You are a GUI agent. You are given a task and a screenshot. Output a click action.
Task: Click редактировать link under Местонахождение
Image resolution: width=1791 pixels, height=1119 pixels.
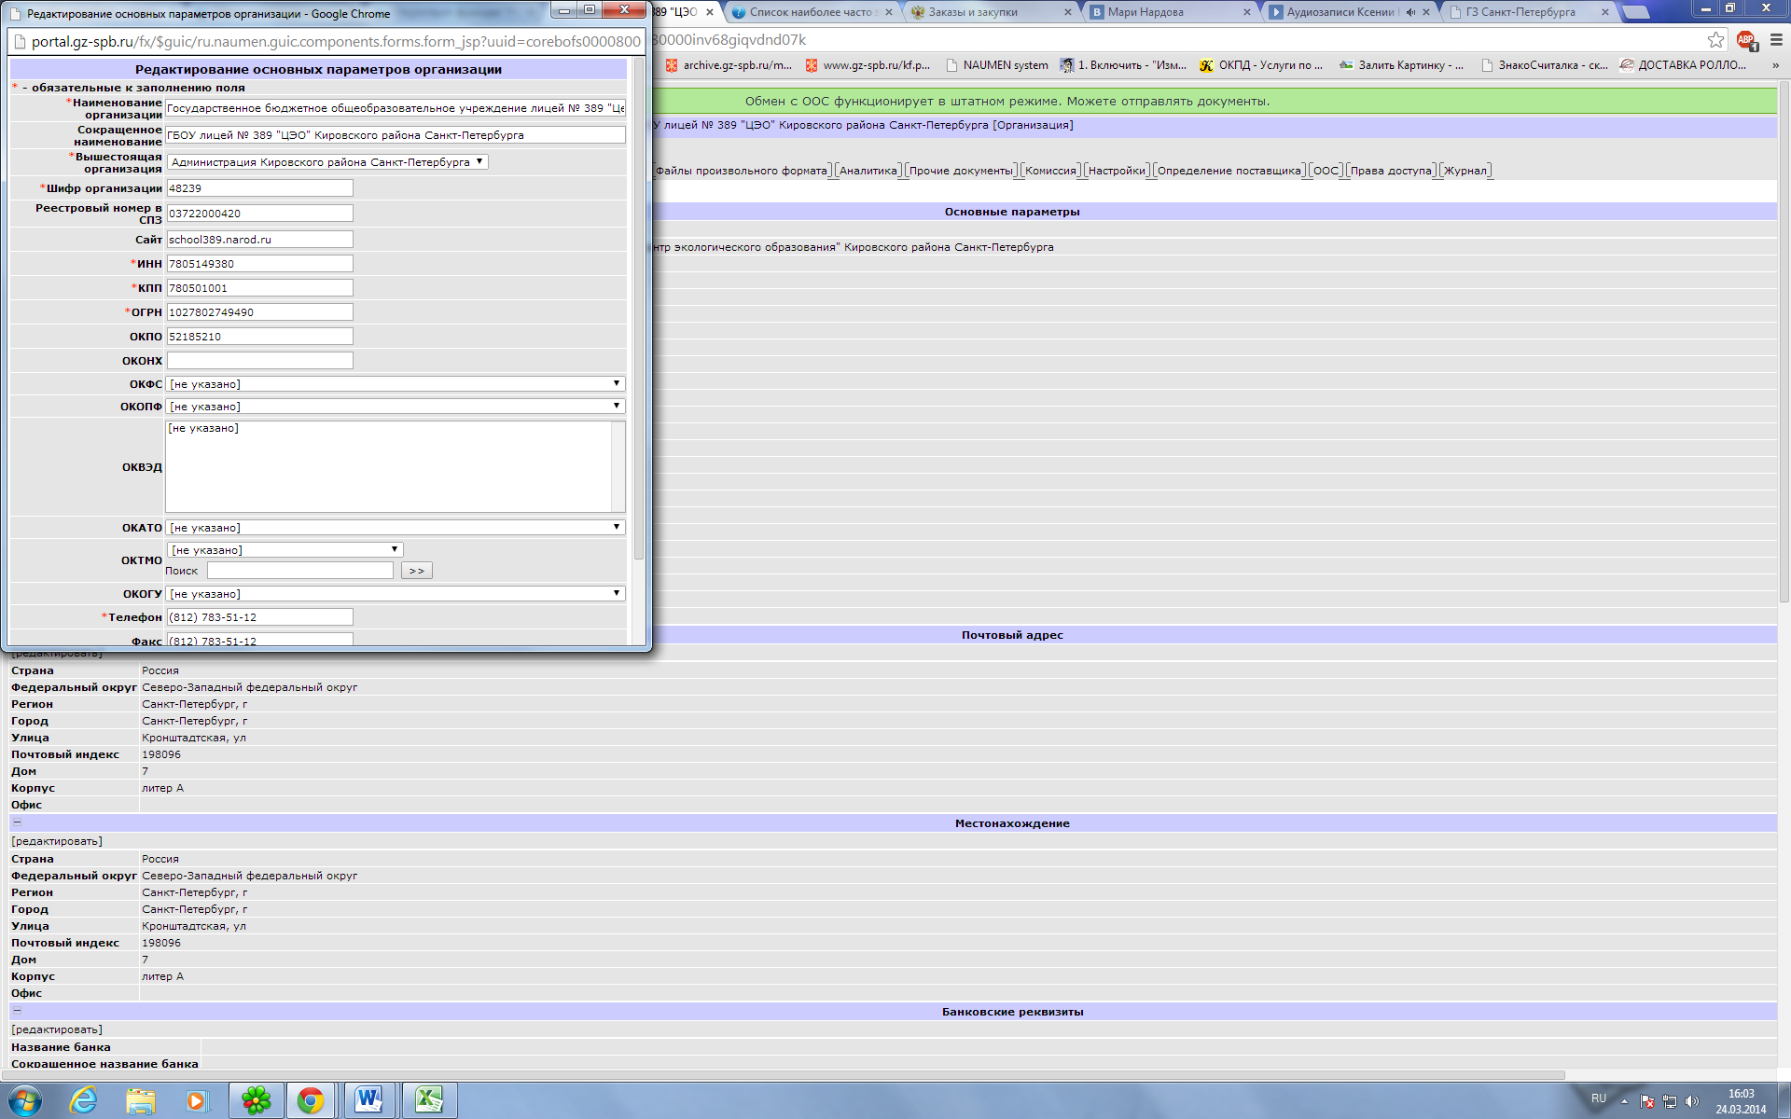[x=57, y=841]
